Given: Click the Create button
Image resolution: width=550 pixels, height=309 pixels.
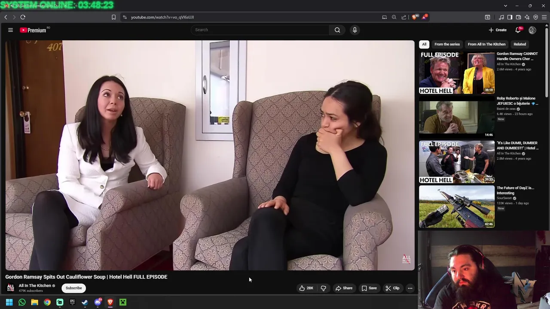Looking at the screenshot, I should pos(498,30).
